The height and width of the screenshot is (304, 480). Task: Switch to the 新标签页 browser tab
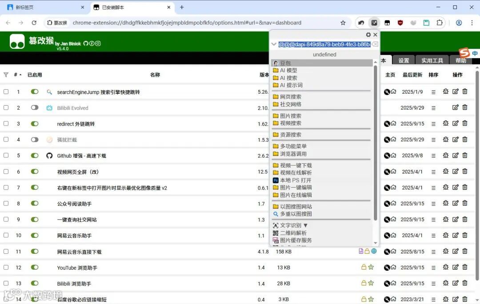point(45,8)
